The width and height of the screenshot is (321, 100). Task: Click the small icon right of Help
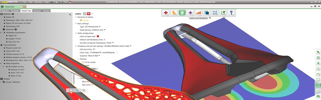(51, 2)
